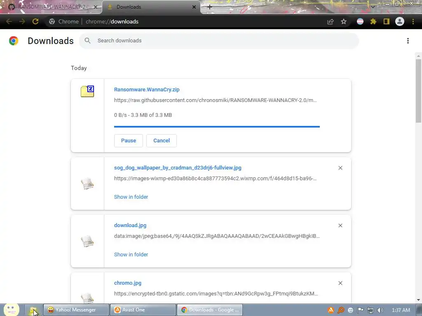Click the share page icon in address bar
Screen dimensions: 422x316
pyautogui.click(x=331, y=21)
